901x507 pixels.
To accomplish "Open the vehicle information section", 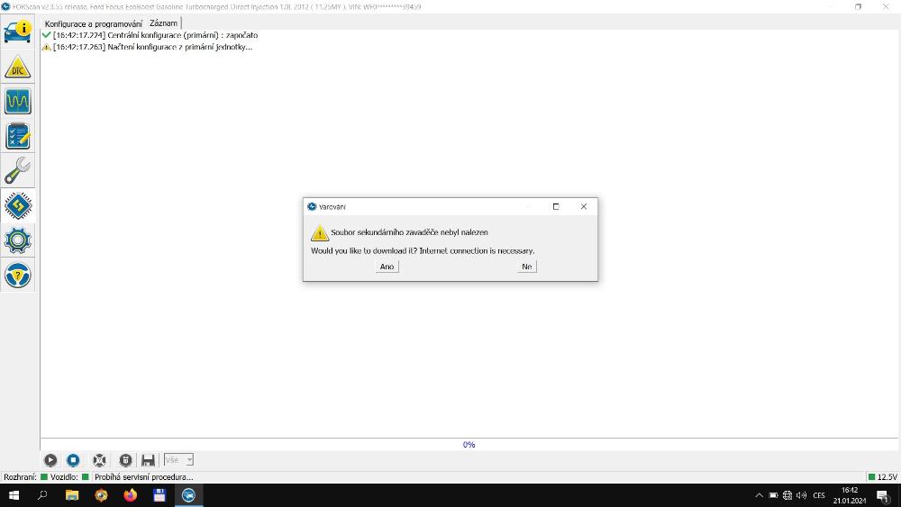I will coord(18,31).
